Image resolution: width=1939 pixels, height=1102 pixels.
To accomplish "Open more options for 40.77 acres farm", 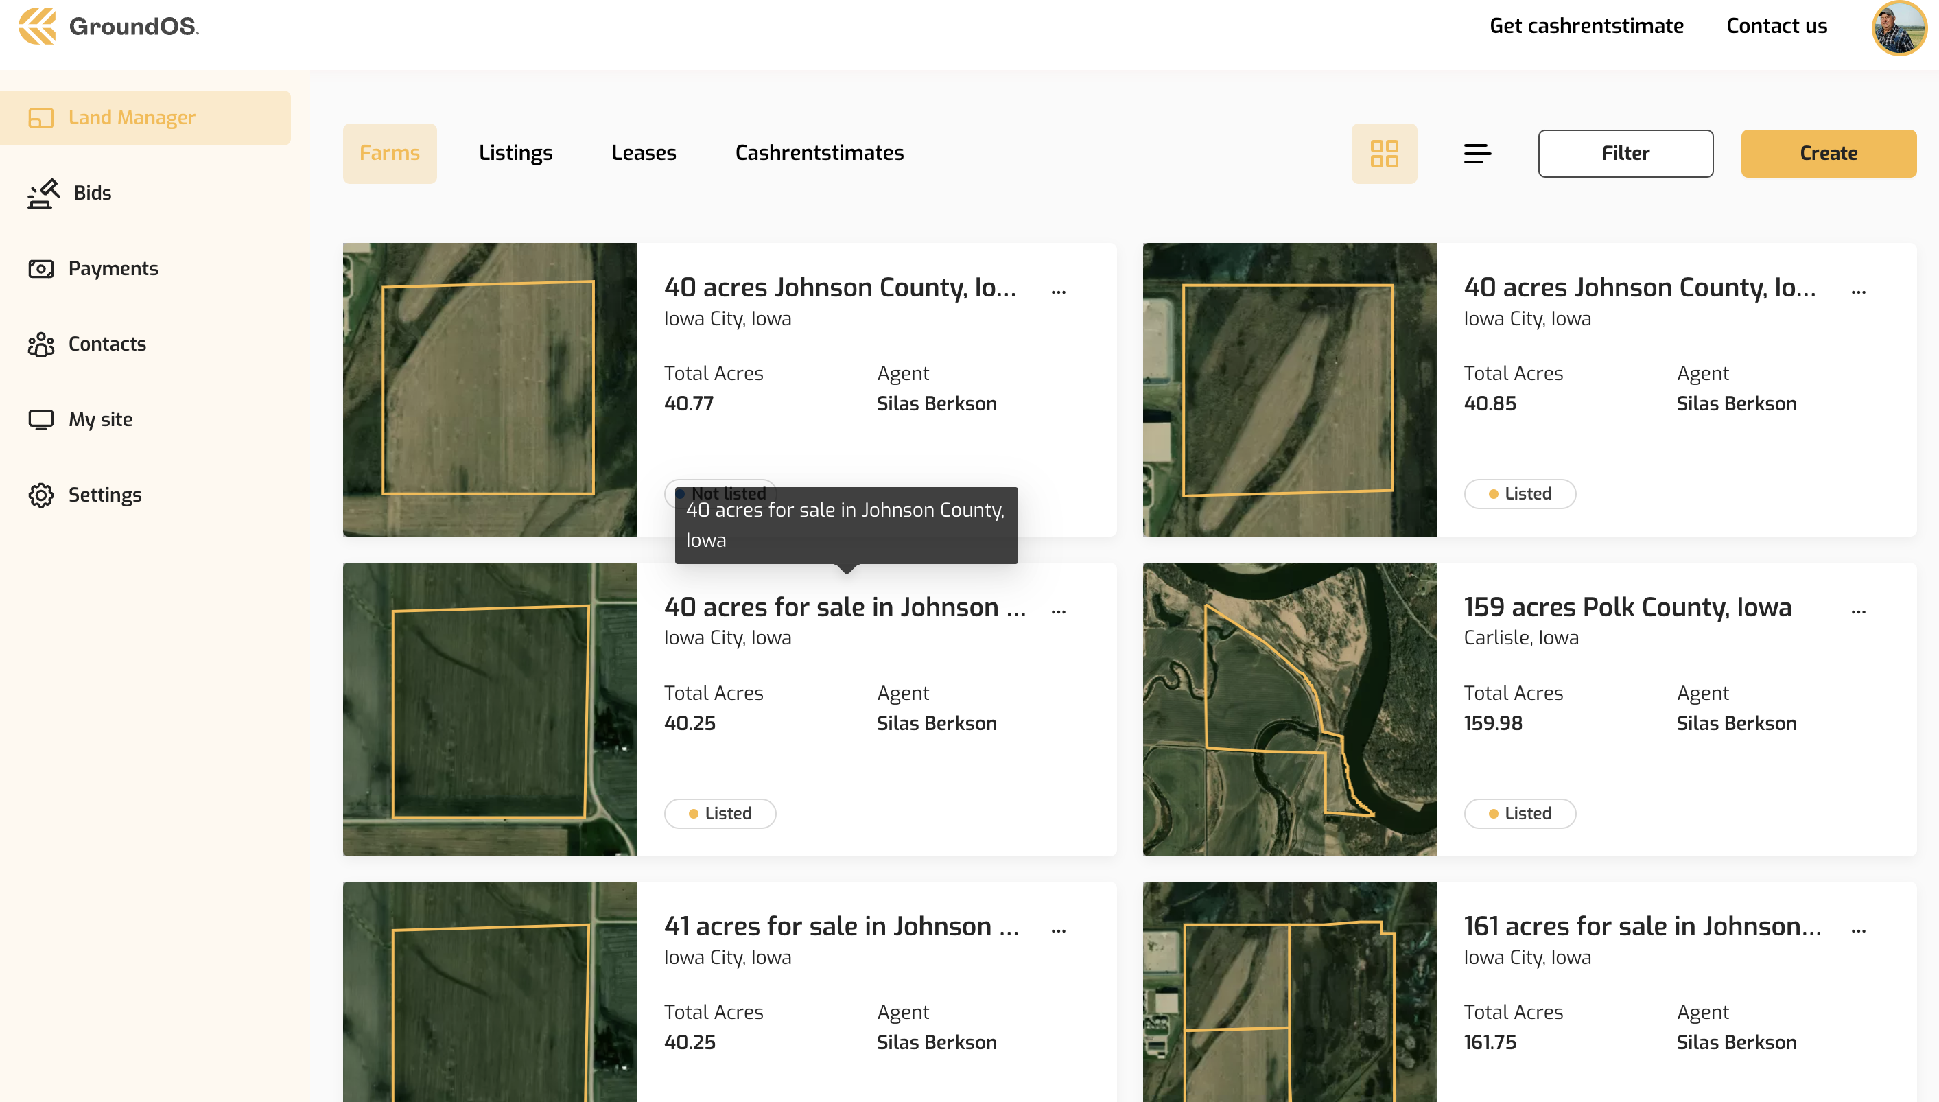I will point(1059,292).
